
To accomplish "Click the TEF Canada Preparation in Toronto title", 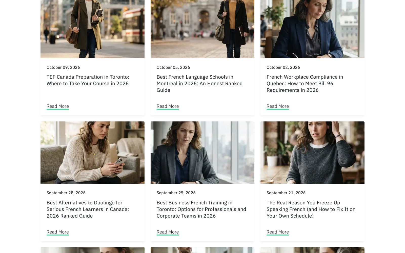I will 88,80.
